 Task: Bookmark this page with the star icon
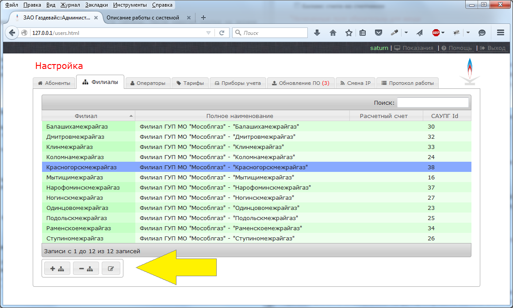[348, 33]
